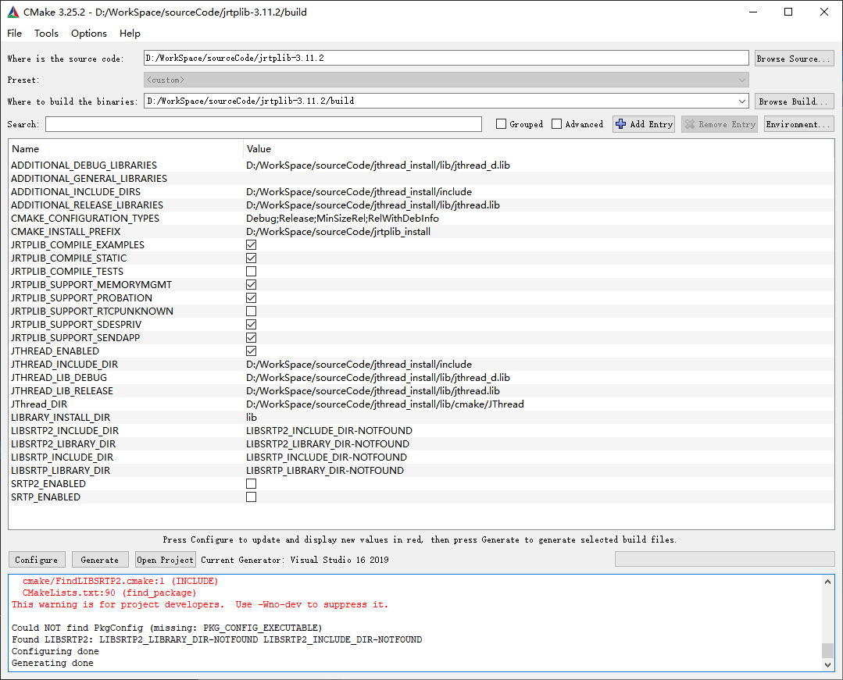Image resolution: width=843 pixels, height=680 pixels.
Task: Select CMAKE_INSTALL_PREFIX entry name
Action: pyautogui.click(x=66, y=232)
